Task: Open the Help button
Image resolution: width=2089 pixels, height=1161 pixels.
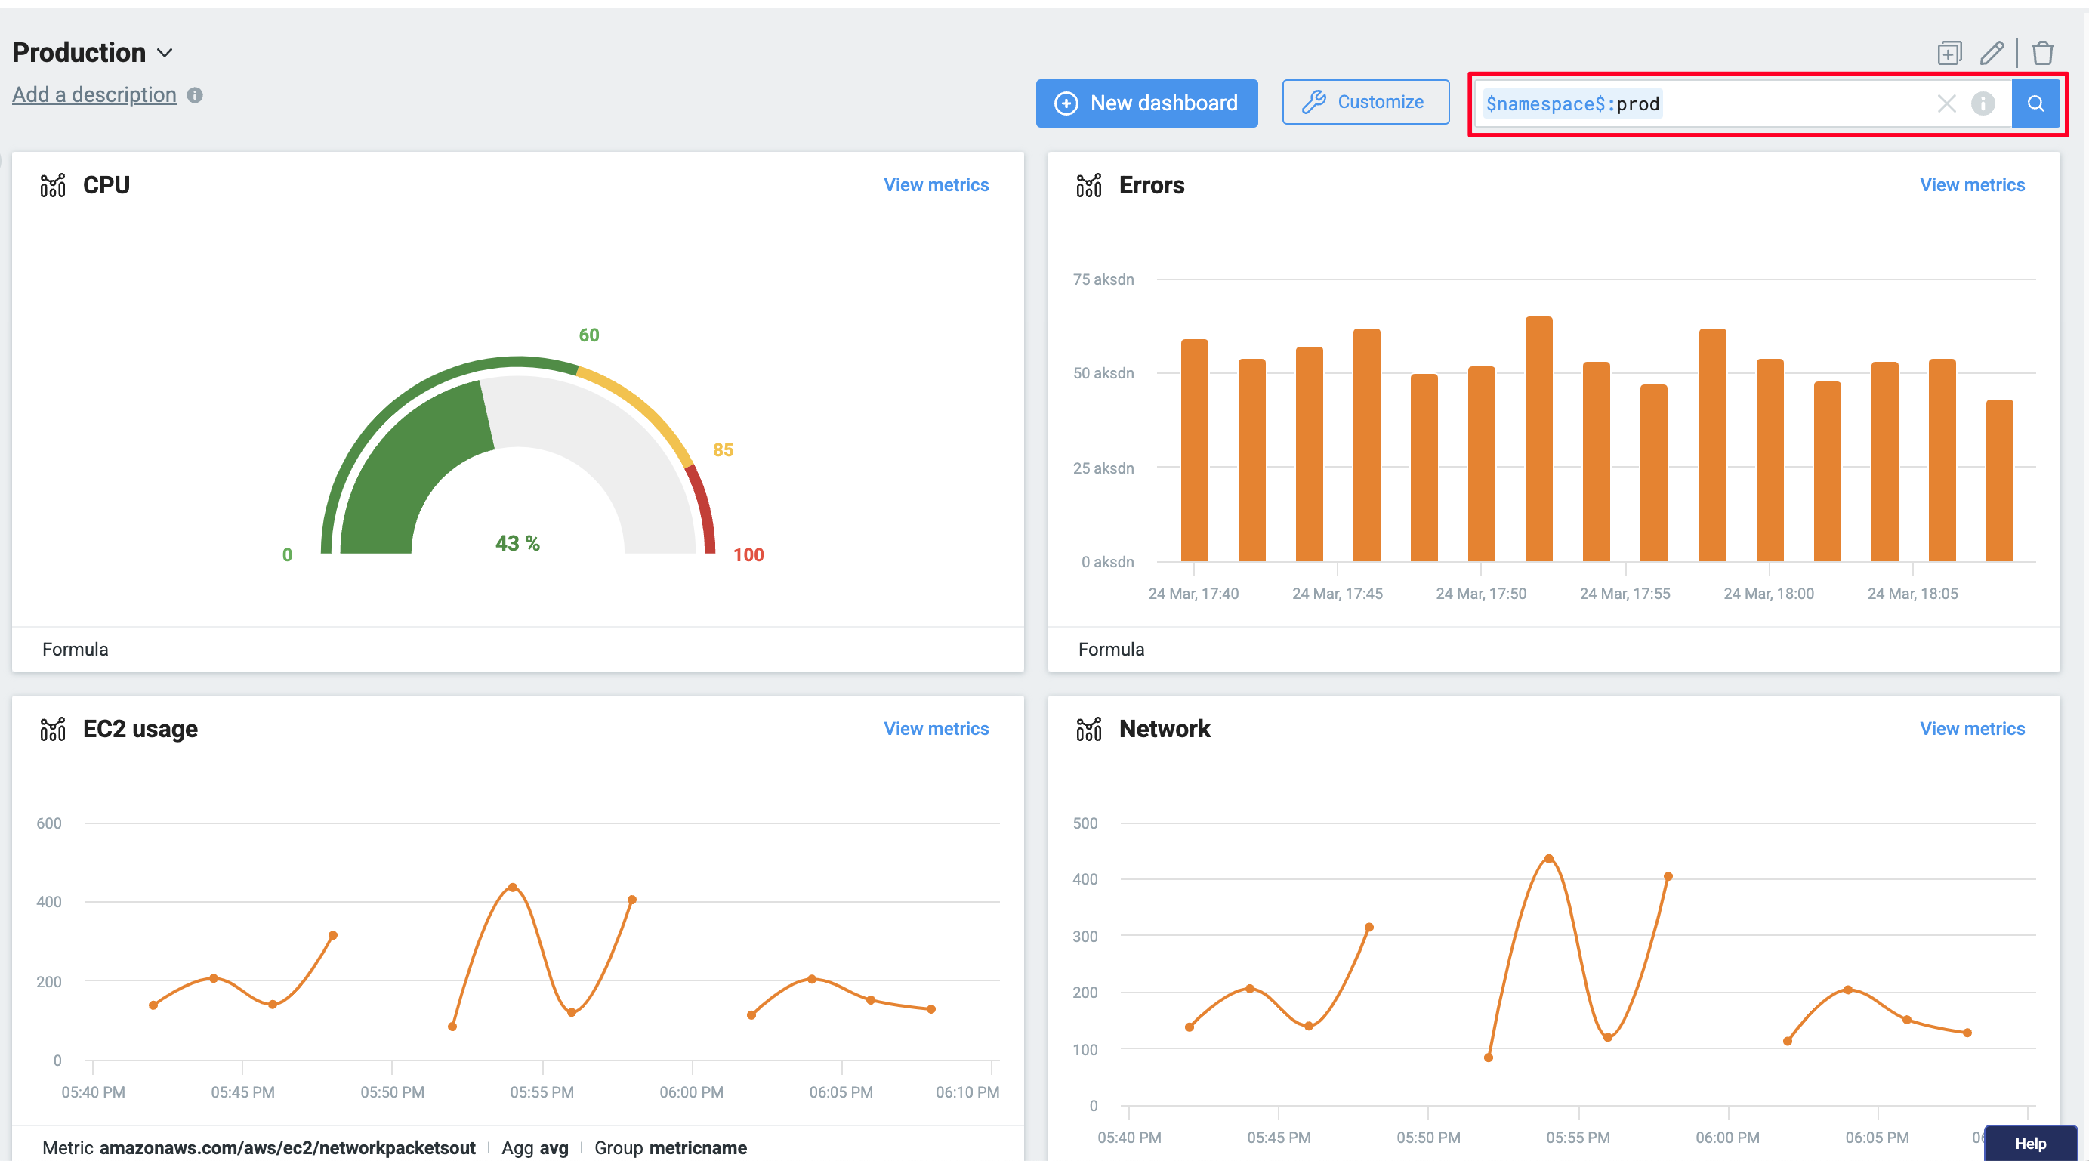Action: click(2030, 1142)
